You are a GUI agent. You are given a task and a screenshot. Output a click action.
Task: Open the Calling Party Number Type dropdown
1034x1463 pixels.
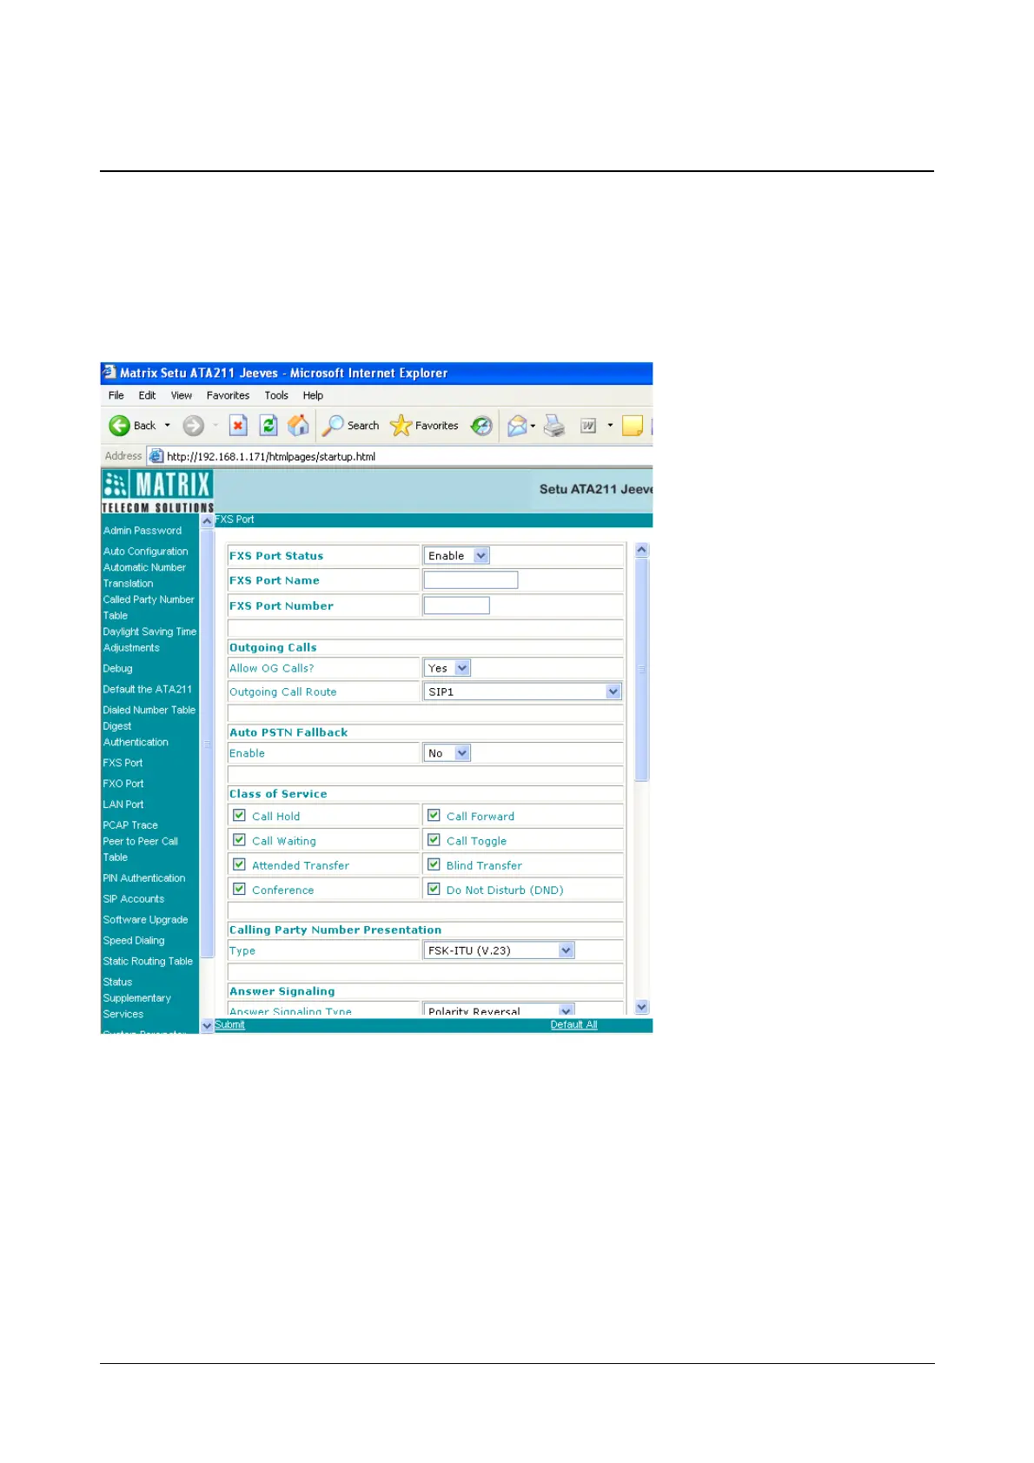click(x=499, y=950)
